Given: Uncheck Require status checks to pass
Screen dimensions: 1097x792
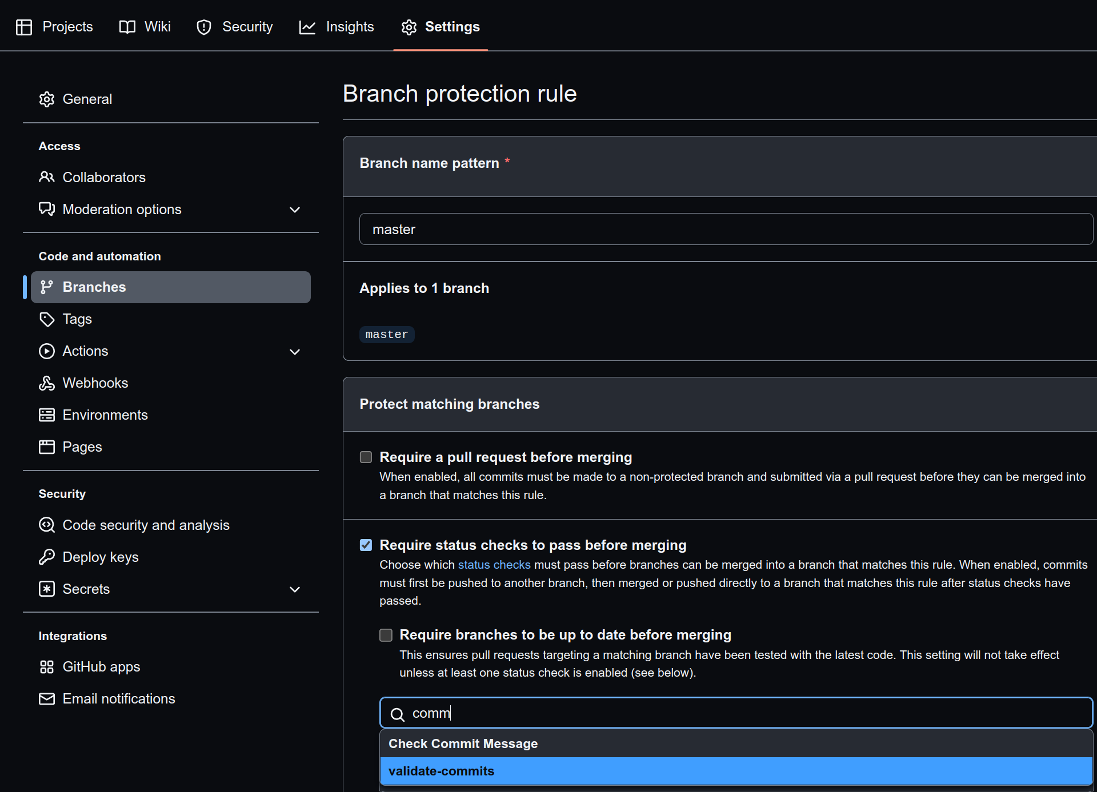Looking at the screenshot, I should click(x=366, y=545).
